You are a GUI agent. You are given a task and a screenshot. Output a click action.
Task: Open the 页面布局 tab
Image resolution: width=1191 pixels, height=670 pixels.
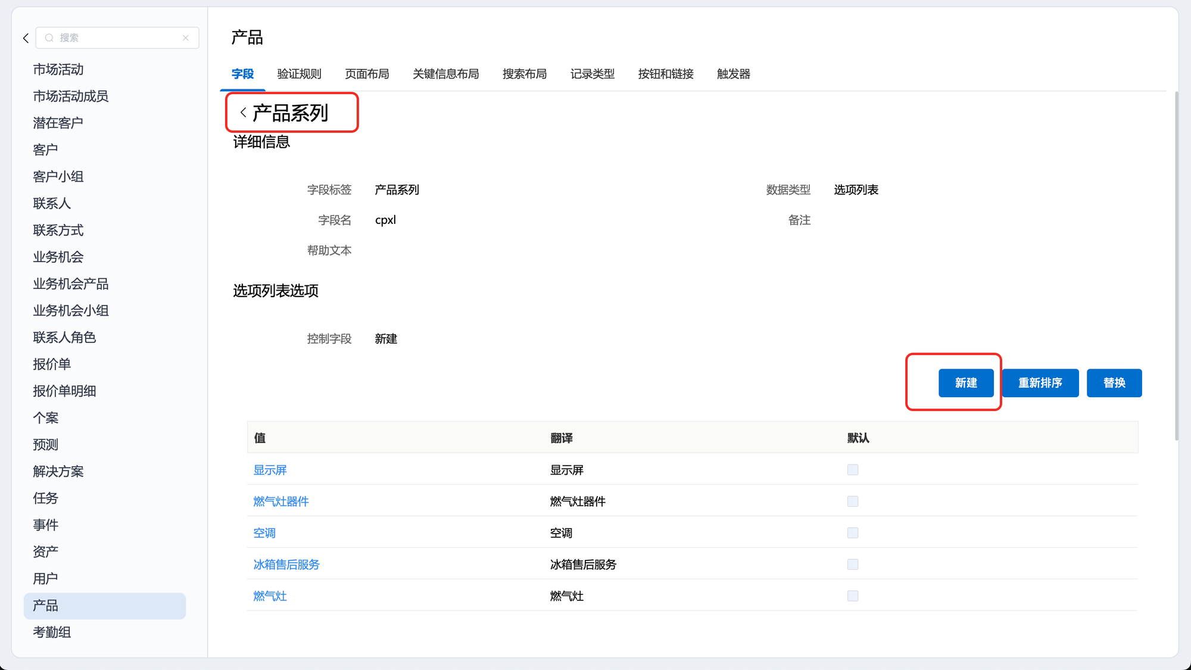coord(367,74)
